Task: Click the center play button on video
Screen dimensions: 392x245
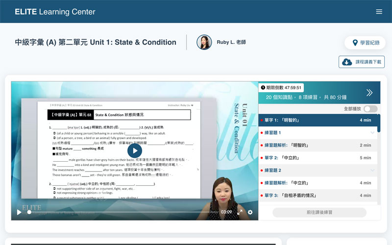Action: (135, 151)
